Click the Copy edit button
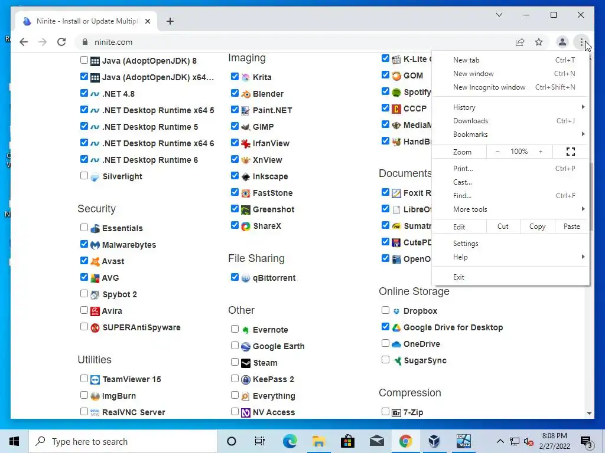Screen dimensions: 605x453 [x=538, y=226]
